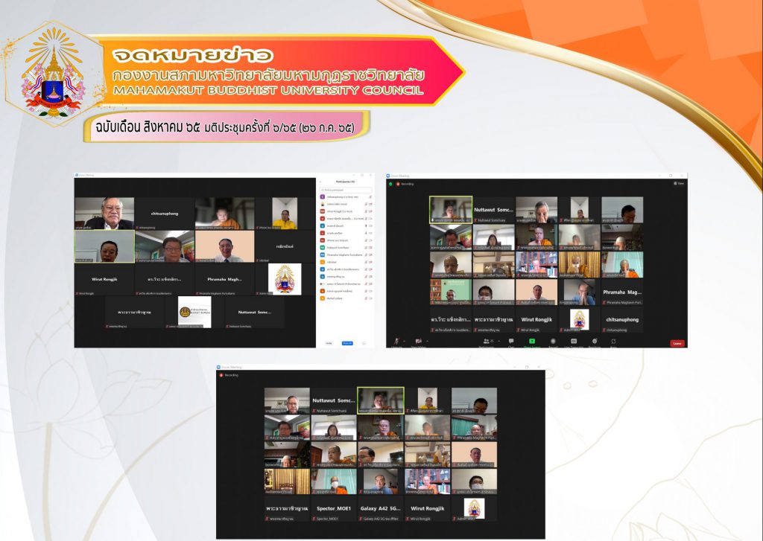
Task: Click green-highlighted active speaker tile in bottom window
Action: coord(380,401)
